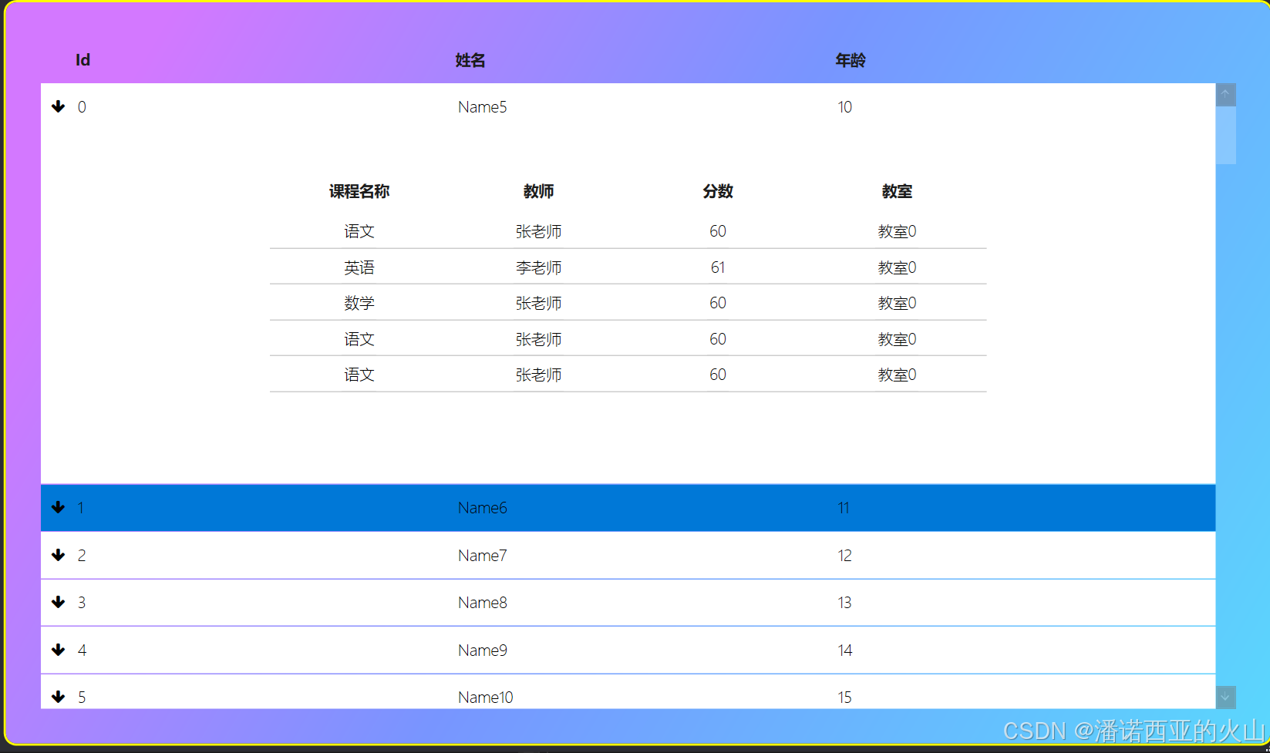1270x753 pixels.
Task: Click age value 12
Action: [844, 556]
